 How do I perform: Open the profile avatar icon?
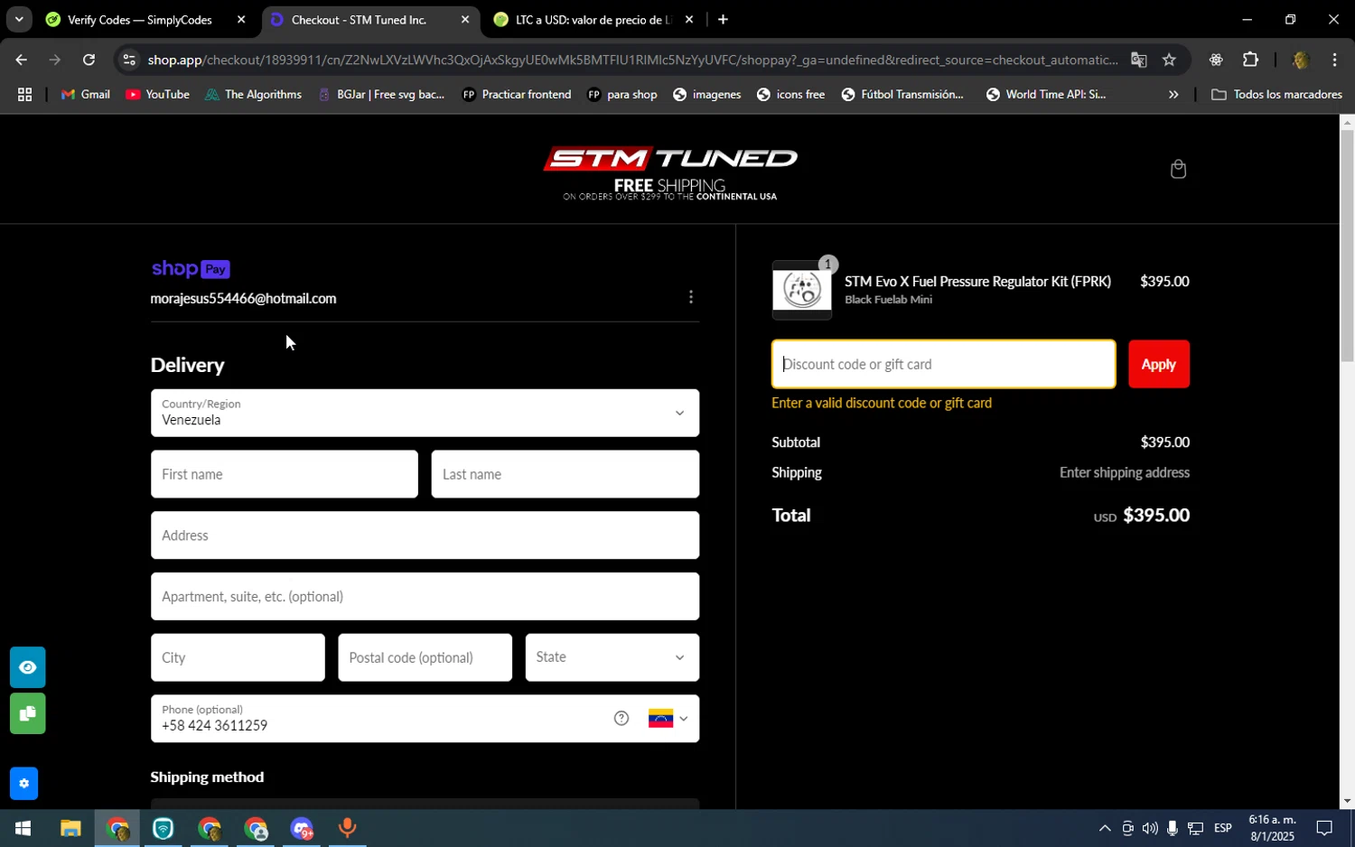(x=1300, y=60)
